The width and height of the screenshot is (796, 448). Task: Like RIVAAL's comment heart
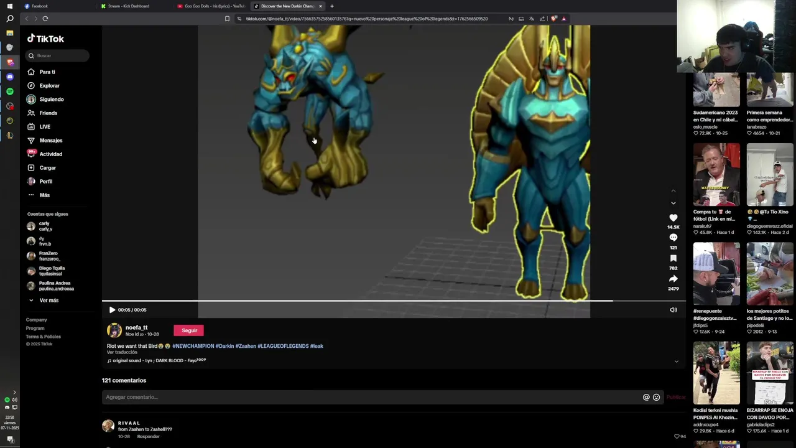[677, 436]
